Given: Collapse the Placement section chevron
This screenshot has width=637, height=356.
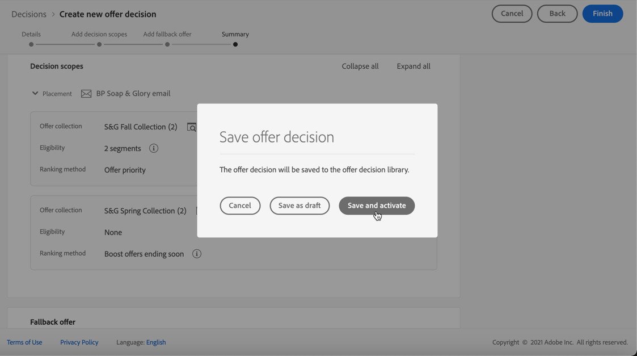Looking at the screenshot, I should coord(35,93).
